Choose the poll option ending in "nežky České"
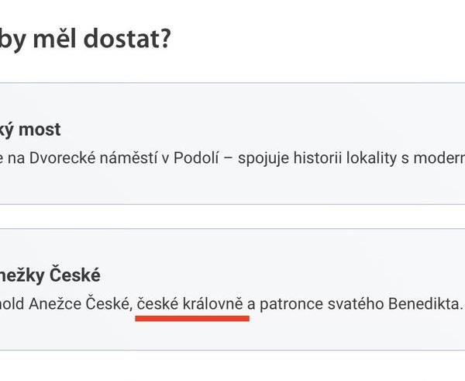This screenshot has height=381, width=465. tap(232, 289)
